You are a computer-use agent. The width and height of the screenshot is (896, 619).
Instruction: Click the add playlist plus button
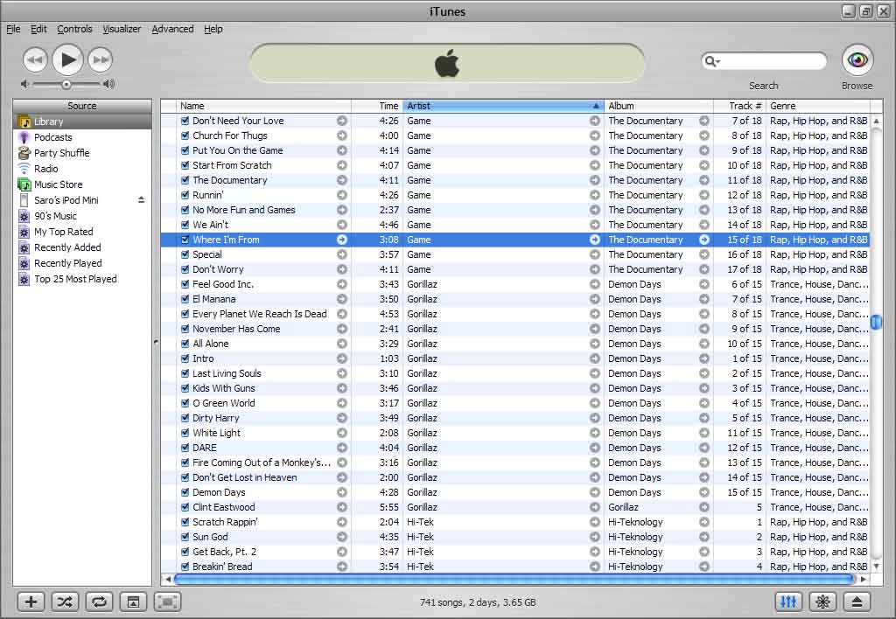[x=31, y=602]
